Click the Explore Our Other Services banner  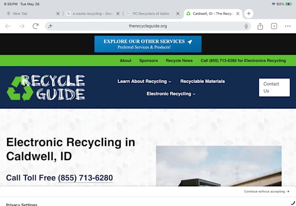(x=148, y=44)
